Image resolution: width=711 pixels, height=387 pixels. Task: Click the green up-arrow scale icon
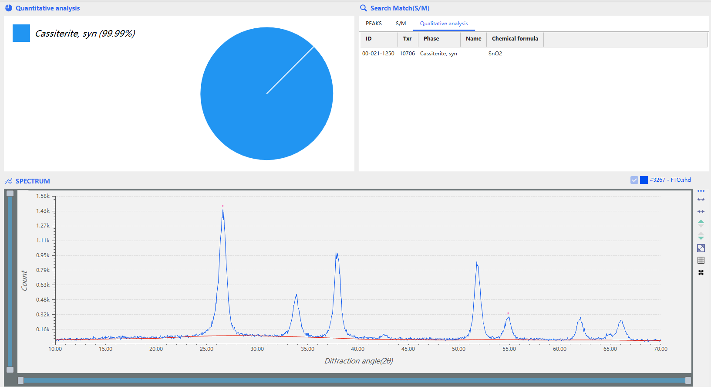click(701, 223)
